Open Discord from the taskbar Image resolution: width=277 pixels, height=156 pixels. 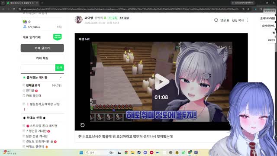click(x=145, y=153)
